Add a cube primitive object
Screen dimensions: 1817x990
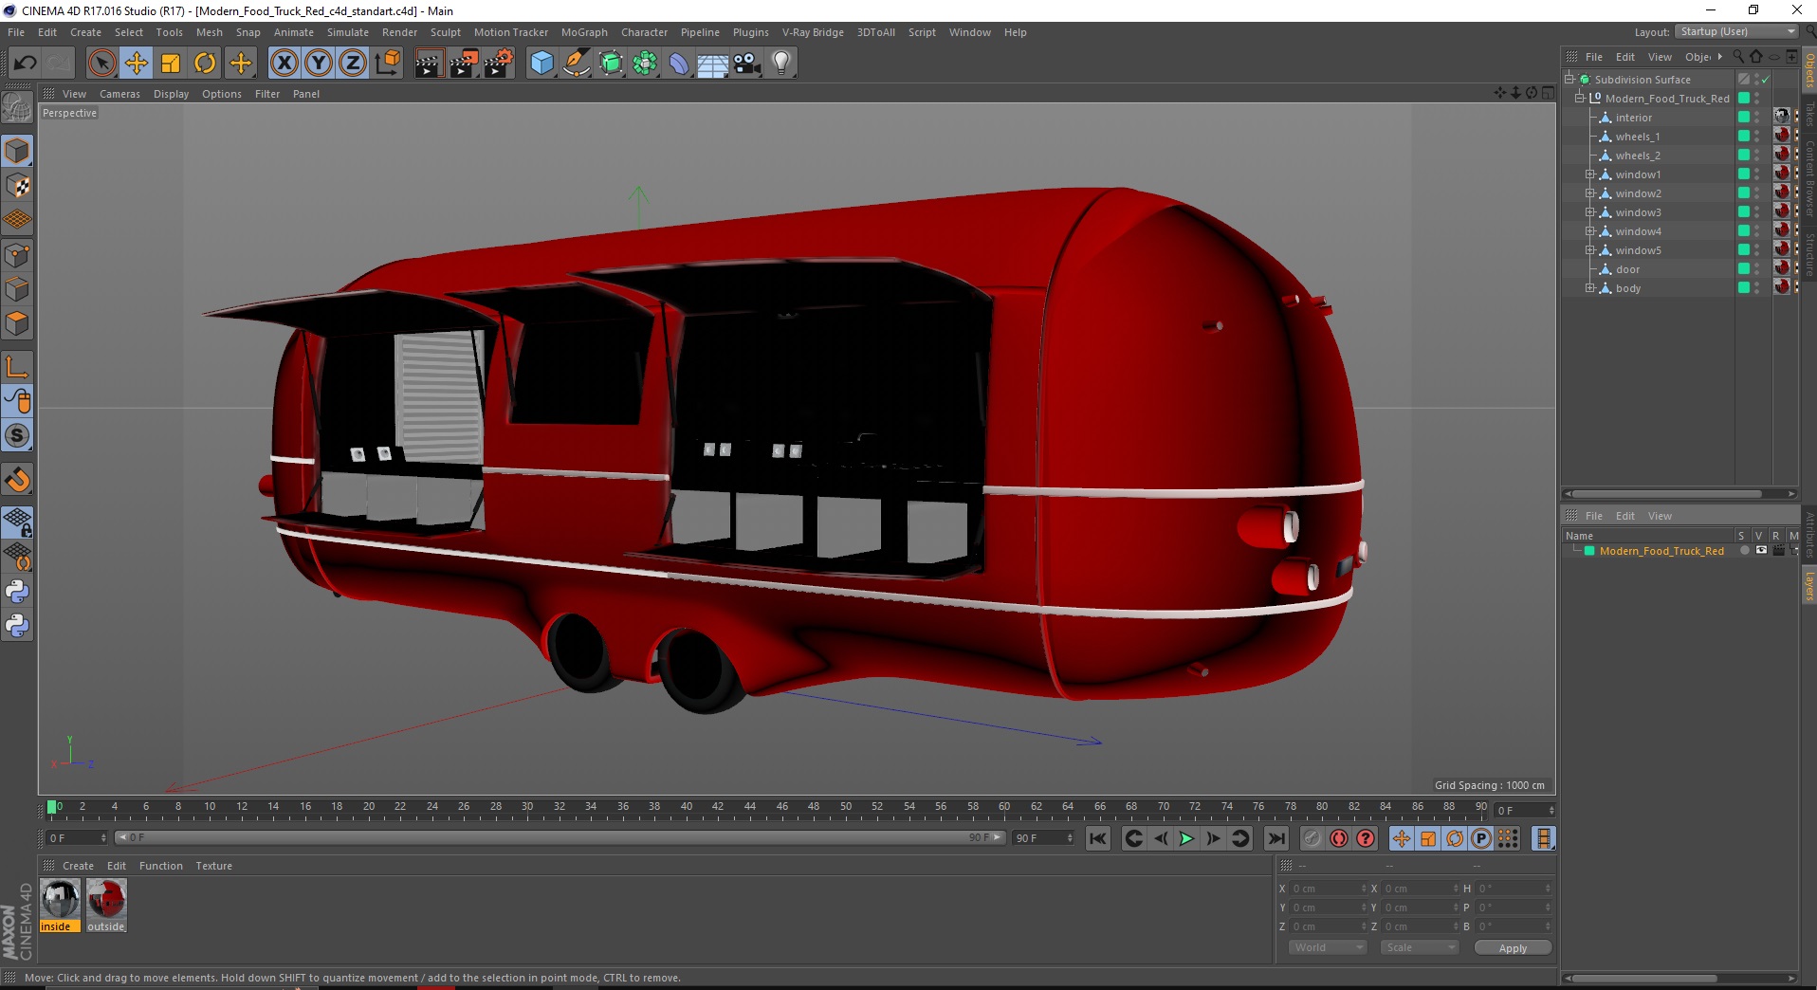(541, 64)
